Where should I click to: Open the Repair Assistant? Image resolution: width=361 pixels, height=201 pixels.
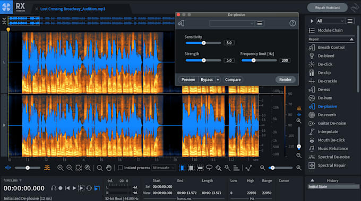pyautogui.click(x=327, y=7)
